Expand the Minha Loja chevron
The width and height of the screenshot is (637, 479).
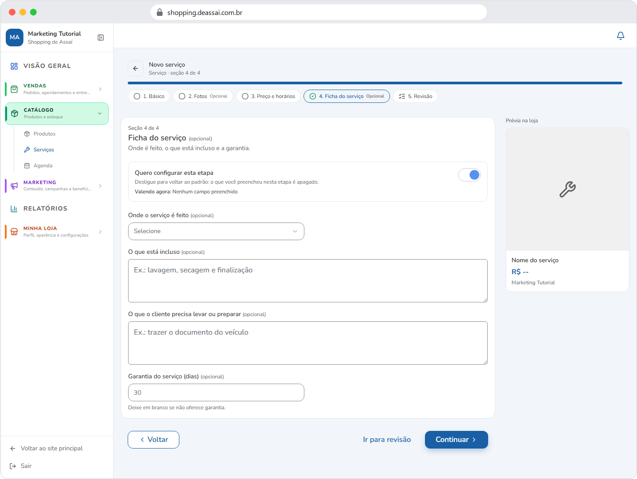coord(100,232)
